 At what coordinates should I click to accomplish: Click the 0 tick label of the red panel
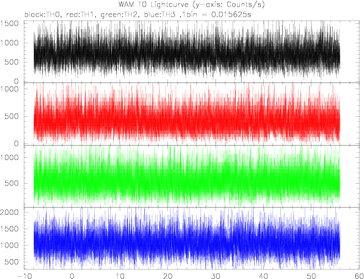16,143
